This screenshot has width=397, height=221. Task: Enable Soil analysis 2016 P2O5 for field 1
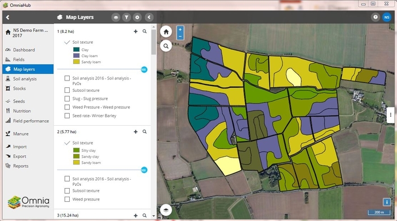[67, 78]
